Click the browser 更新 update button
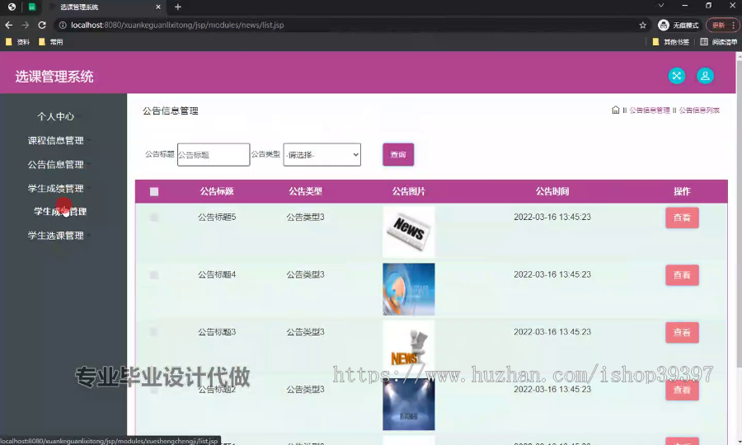Screen dimensions: 742x445 718,25
